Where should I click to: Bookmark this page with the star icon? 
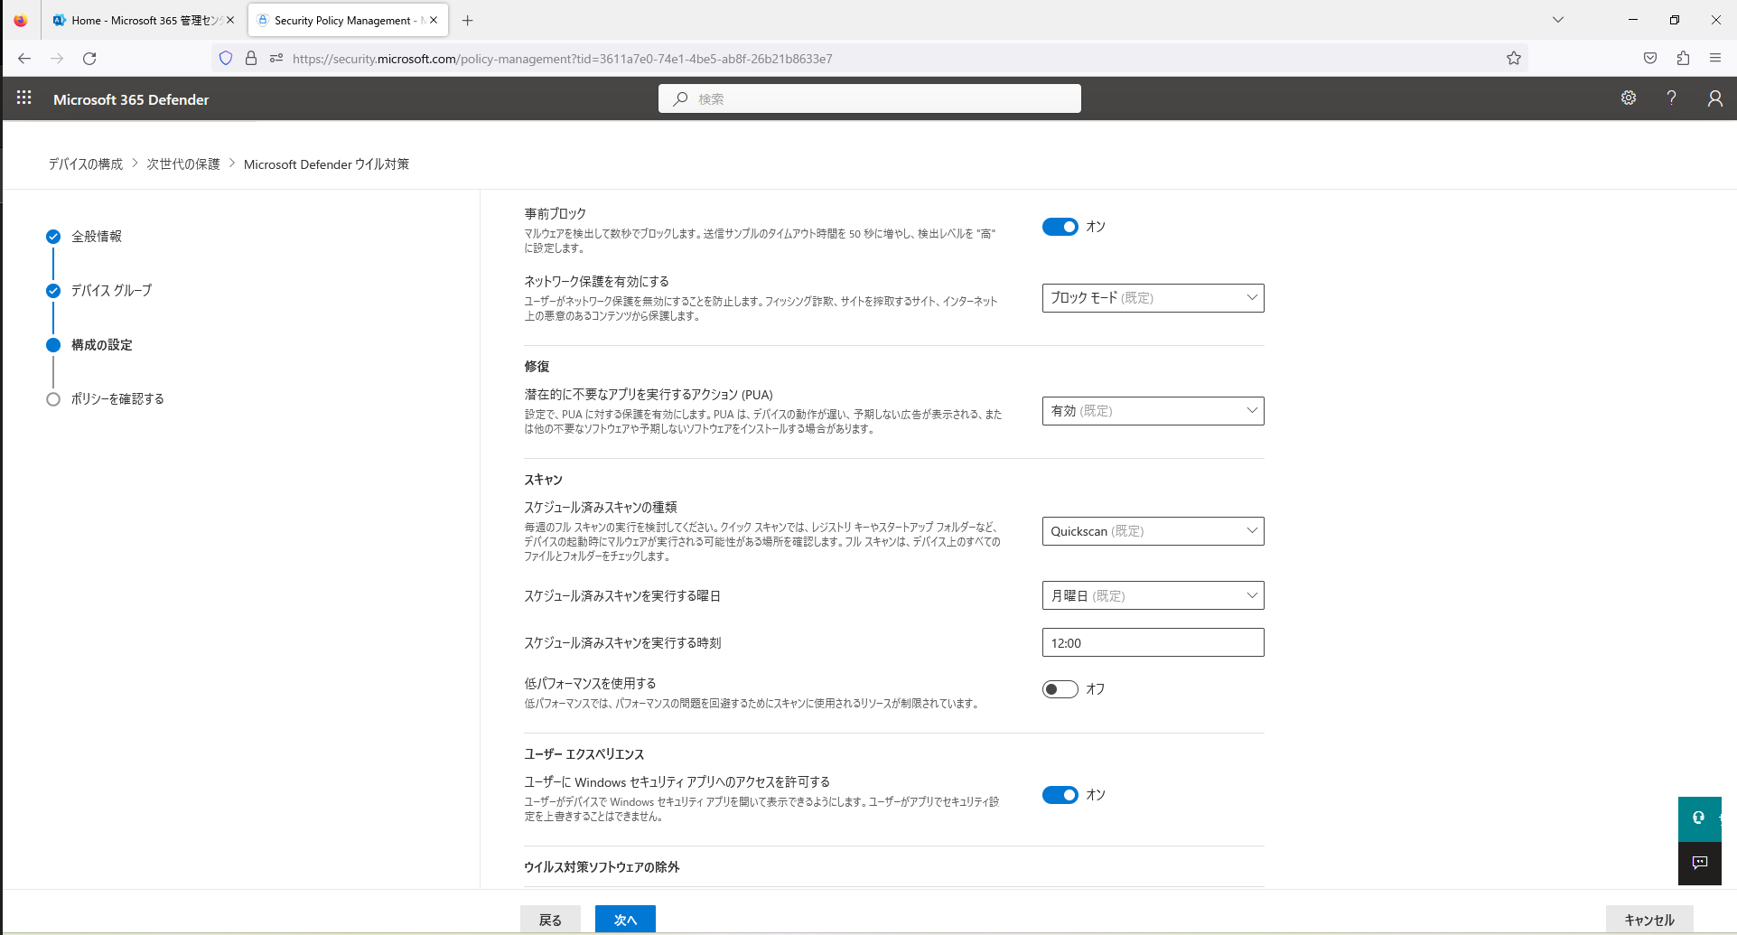click(x=1514, y=58)
